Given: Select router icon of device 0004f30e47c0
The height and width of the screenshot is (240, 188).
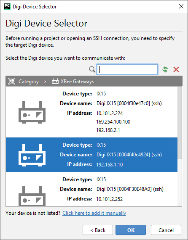Looking at the screenshot, I should point(32,112).
